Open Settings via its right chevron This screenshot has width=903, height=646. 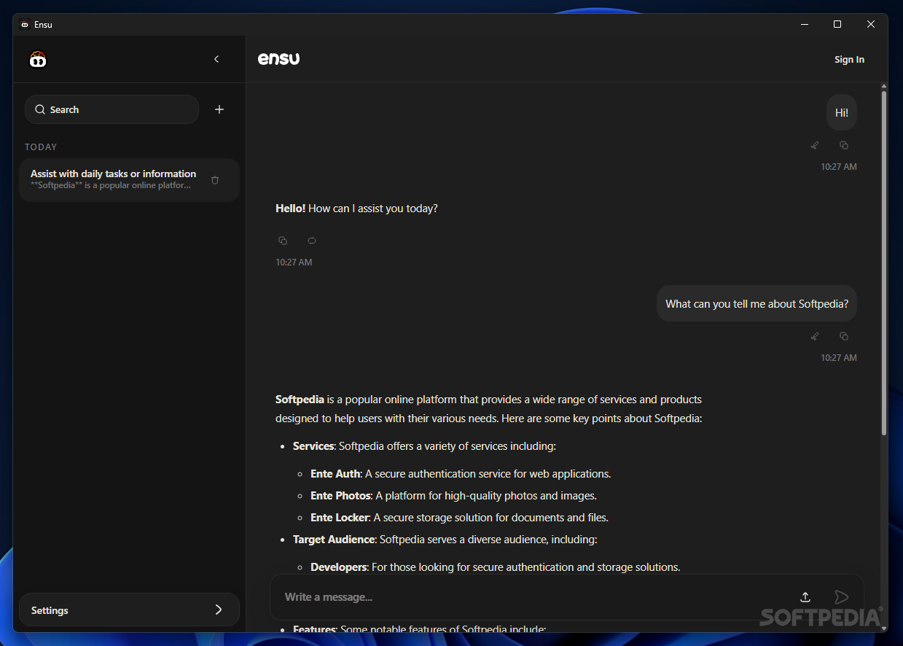tap(219, 610)
